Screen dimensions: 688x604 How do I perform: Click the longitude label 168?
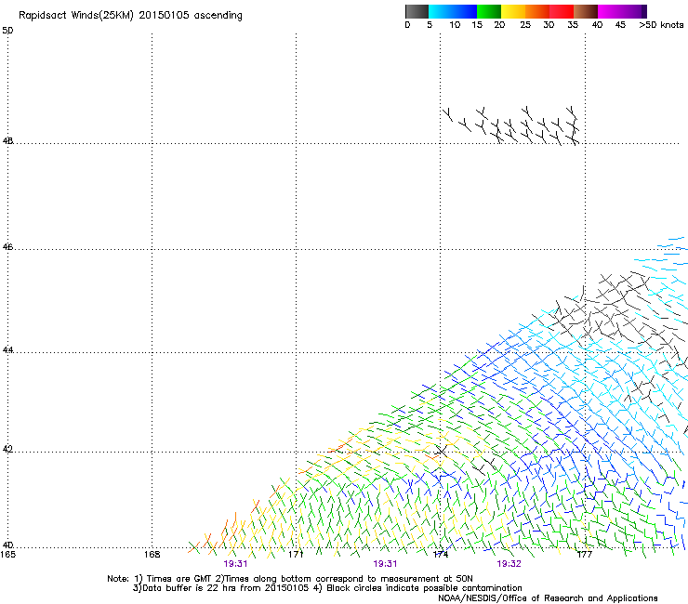click(x=152, y=555)
